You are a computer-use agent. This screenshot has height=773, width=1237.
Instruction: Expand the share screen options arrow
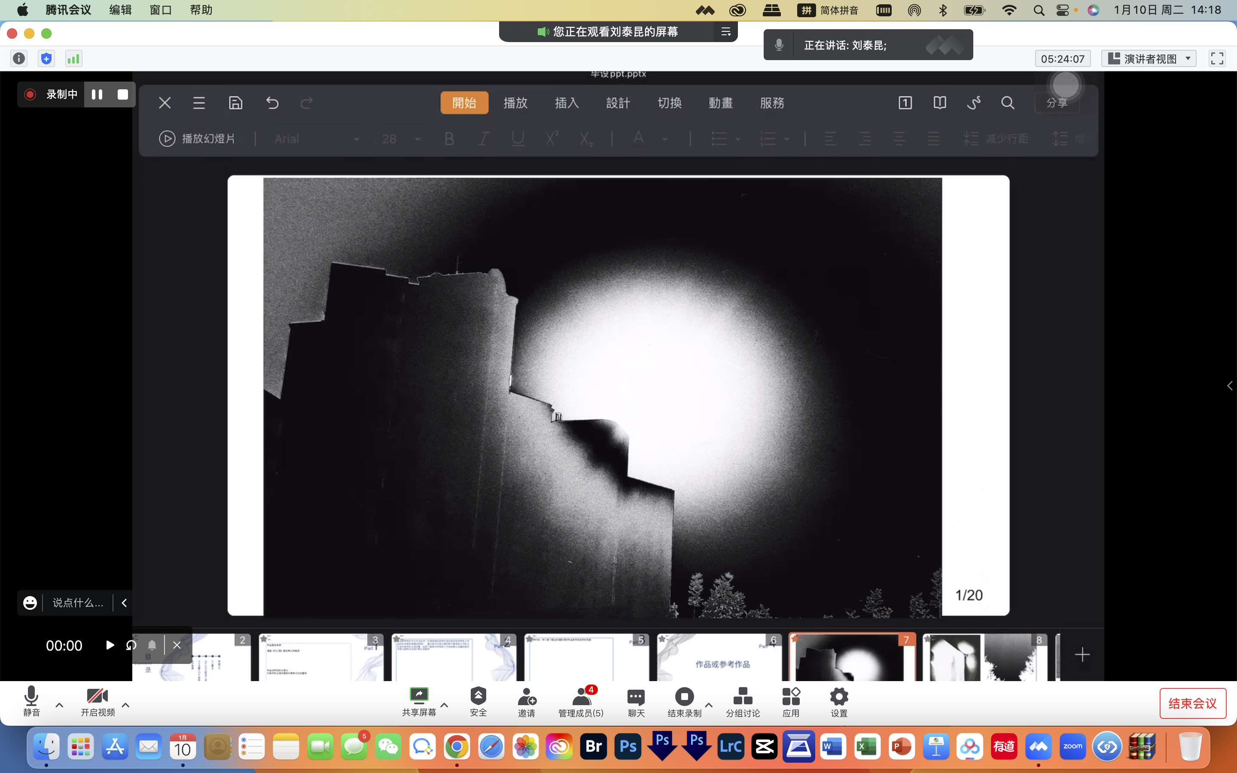(444, 705)
